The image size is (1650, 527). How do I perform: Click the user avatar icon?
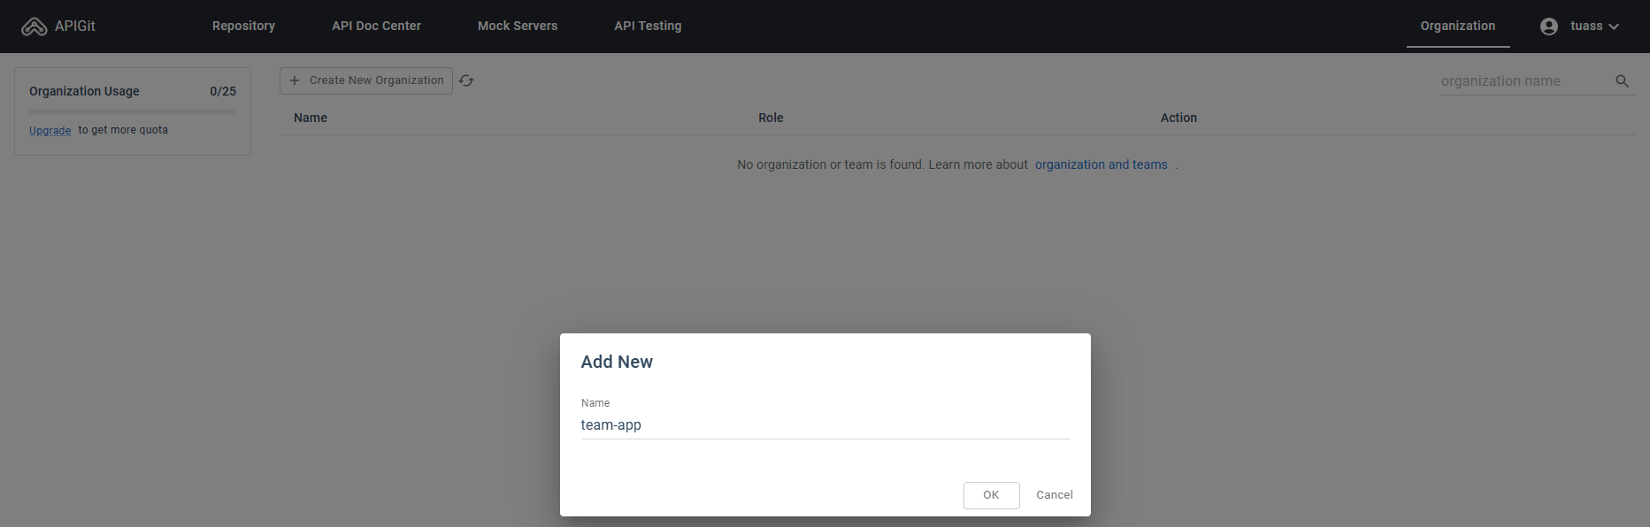tap(1548, 27)
